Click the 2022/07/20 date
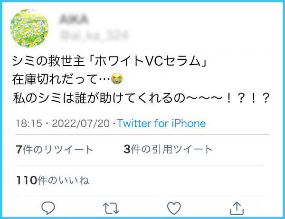The image size is (285, 219). tap(81, 124)
